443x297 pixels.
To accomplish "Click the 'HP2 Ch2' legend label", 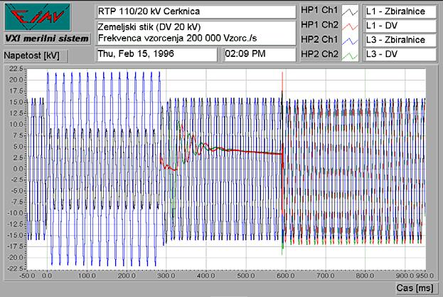I will [319, 54].
